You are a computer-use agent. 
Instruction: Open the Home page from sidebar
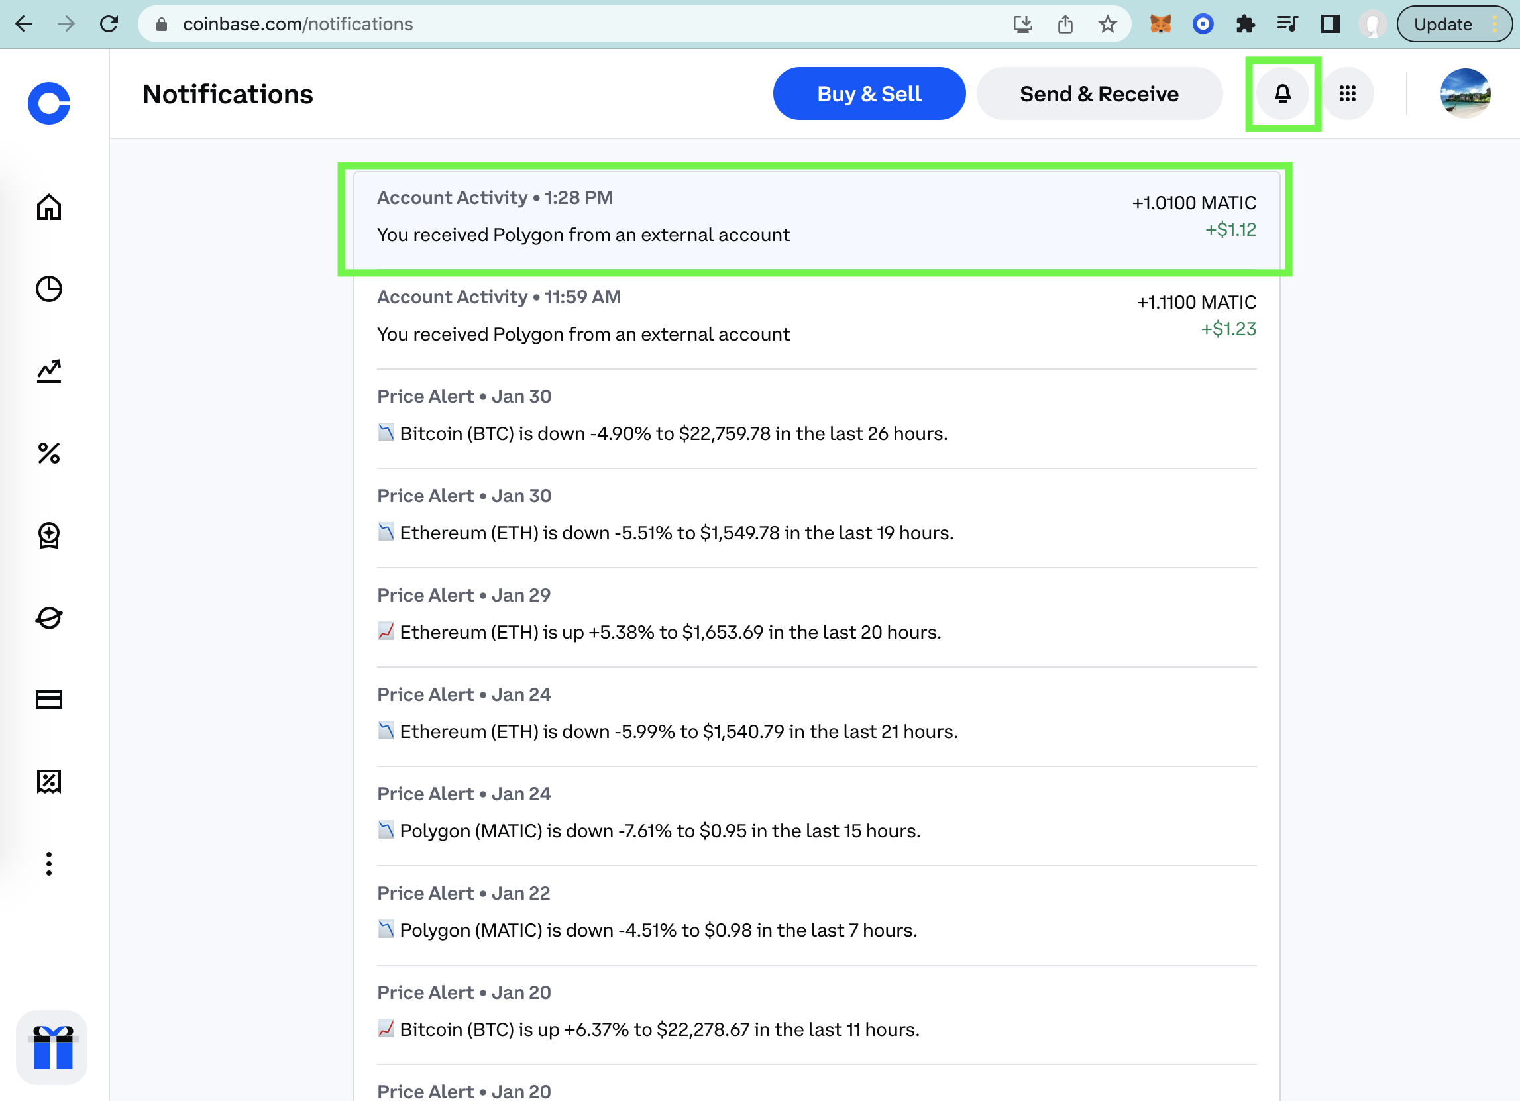click(49, 207)
